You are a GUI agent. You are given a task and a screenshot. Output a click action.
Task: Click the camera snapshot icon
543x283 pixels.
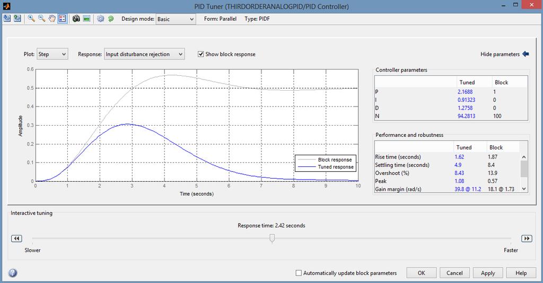pos(76,19)
